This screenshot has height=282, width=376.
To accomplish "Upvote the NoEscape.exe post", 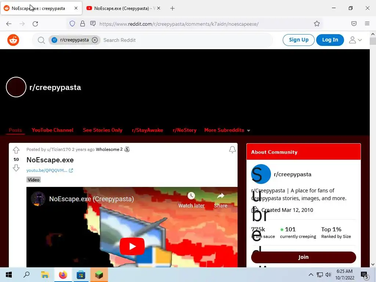I will pos(16,150).
